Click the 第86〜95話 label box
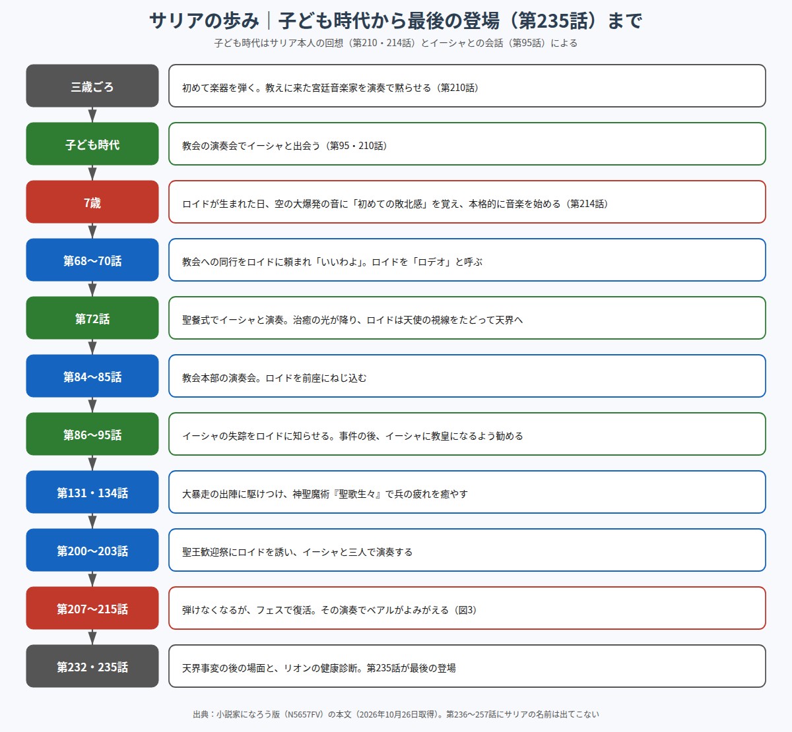Viewport: 792px width, 732px height. [x=92, y=434]
